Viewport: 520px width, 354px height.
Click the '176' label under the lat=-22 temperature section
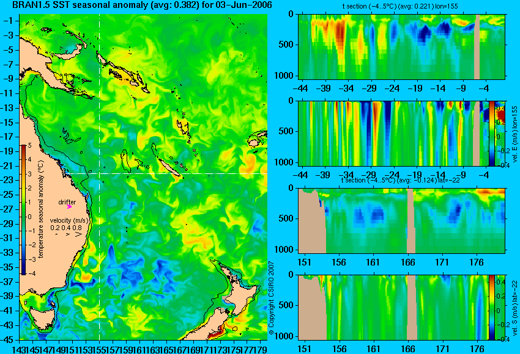[477, 262]
